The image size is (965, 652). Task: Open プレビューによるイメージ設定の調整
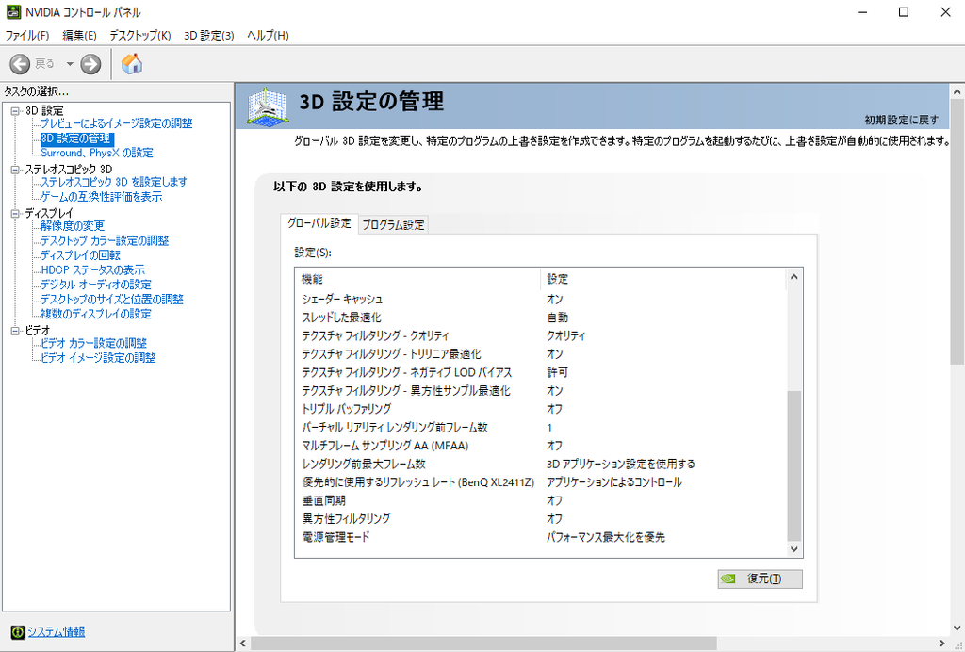[x=116, y=123]
